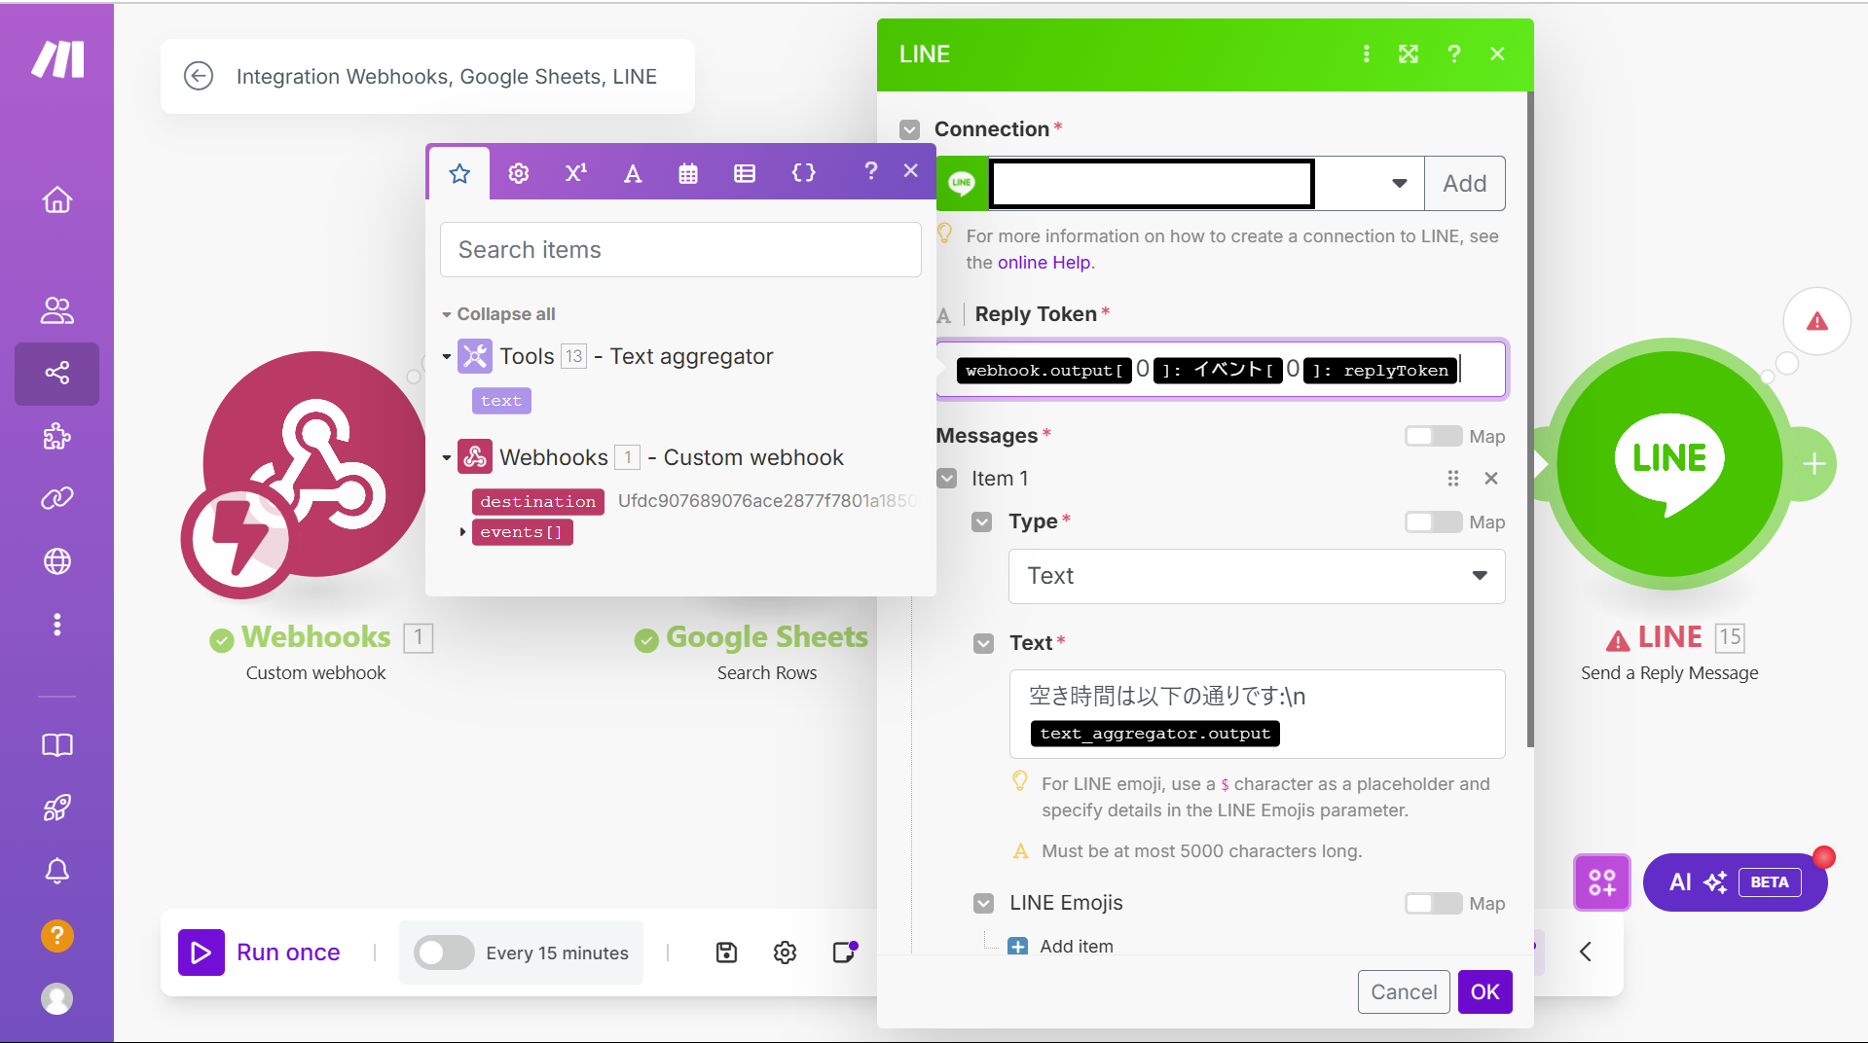Open notes icon in bottom toolbar

point(844,953)
